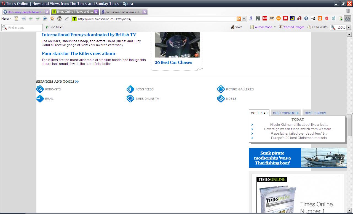353x214 pixels.
Task: Toggle Cached Images display mode
Action: pos(292,27)
